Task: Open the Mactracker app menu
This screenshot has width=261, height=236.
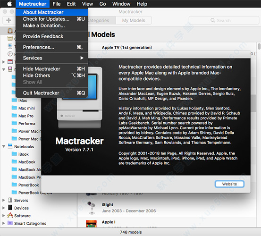Action: pyautogui.click(x=33, y=4)
